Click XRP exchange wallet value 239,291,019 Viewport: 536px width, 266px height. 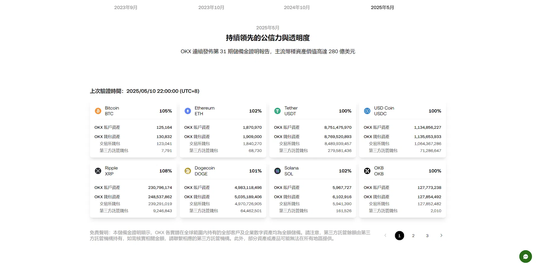(160, 204)
